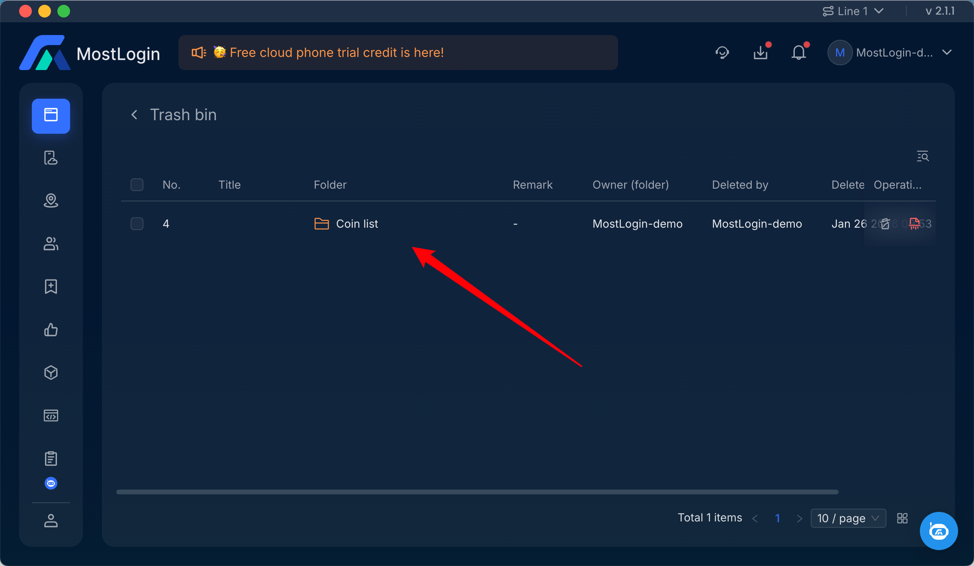Open the team members sidebar section
The height and width of the screenshot is (566, 974).
click(51, 244)
